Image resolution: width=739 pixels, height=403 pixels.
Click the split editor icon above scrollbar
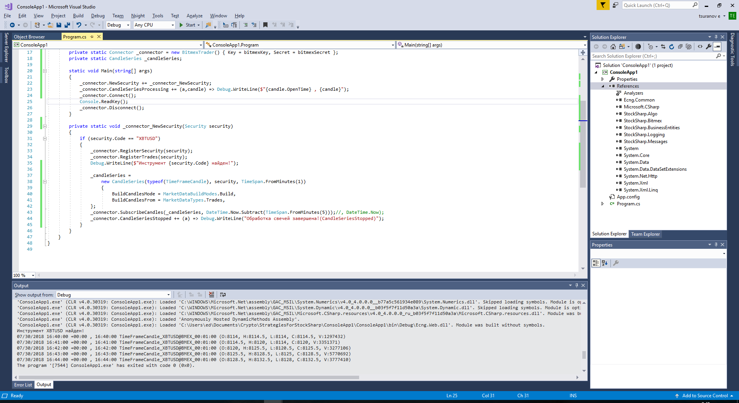(x=583, y=52)
